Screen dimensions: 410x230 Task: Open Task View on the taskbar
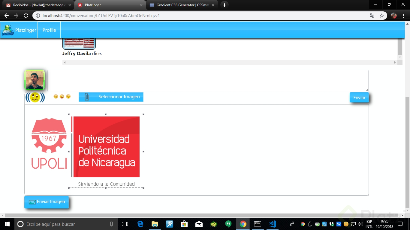[x=125, y=224]
